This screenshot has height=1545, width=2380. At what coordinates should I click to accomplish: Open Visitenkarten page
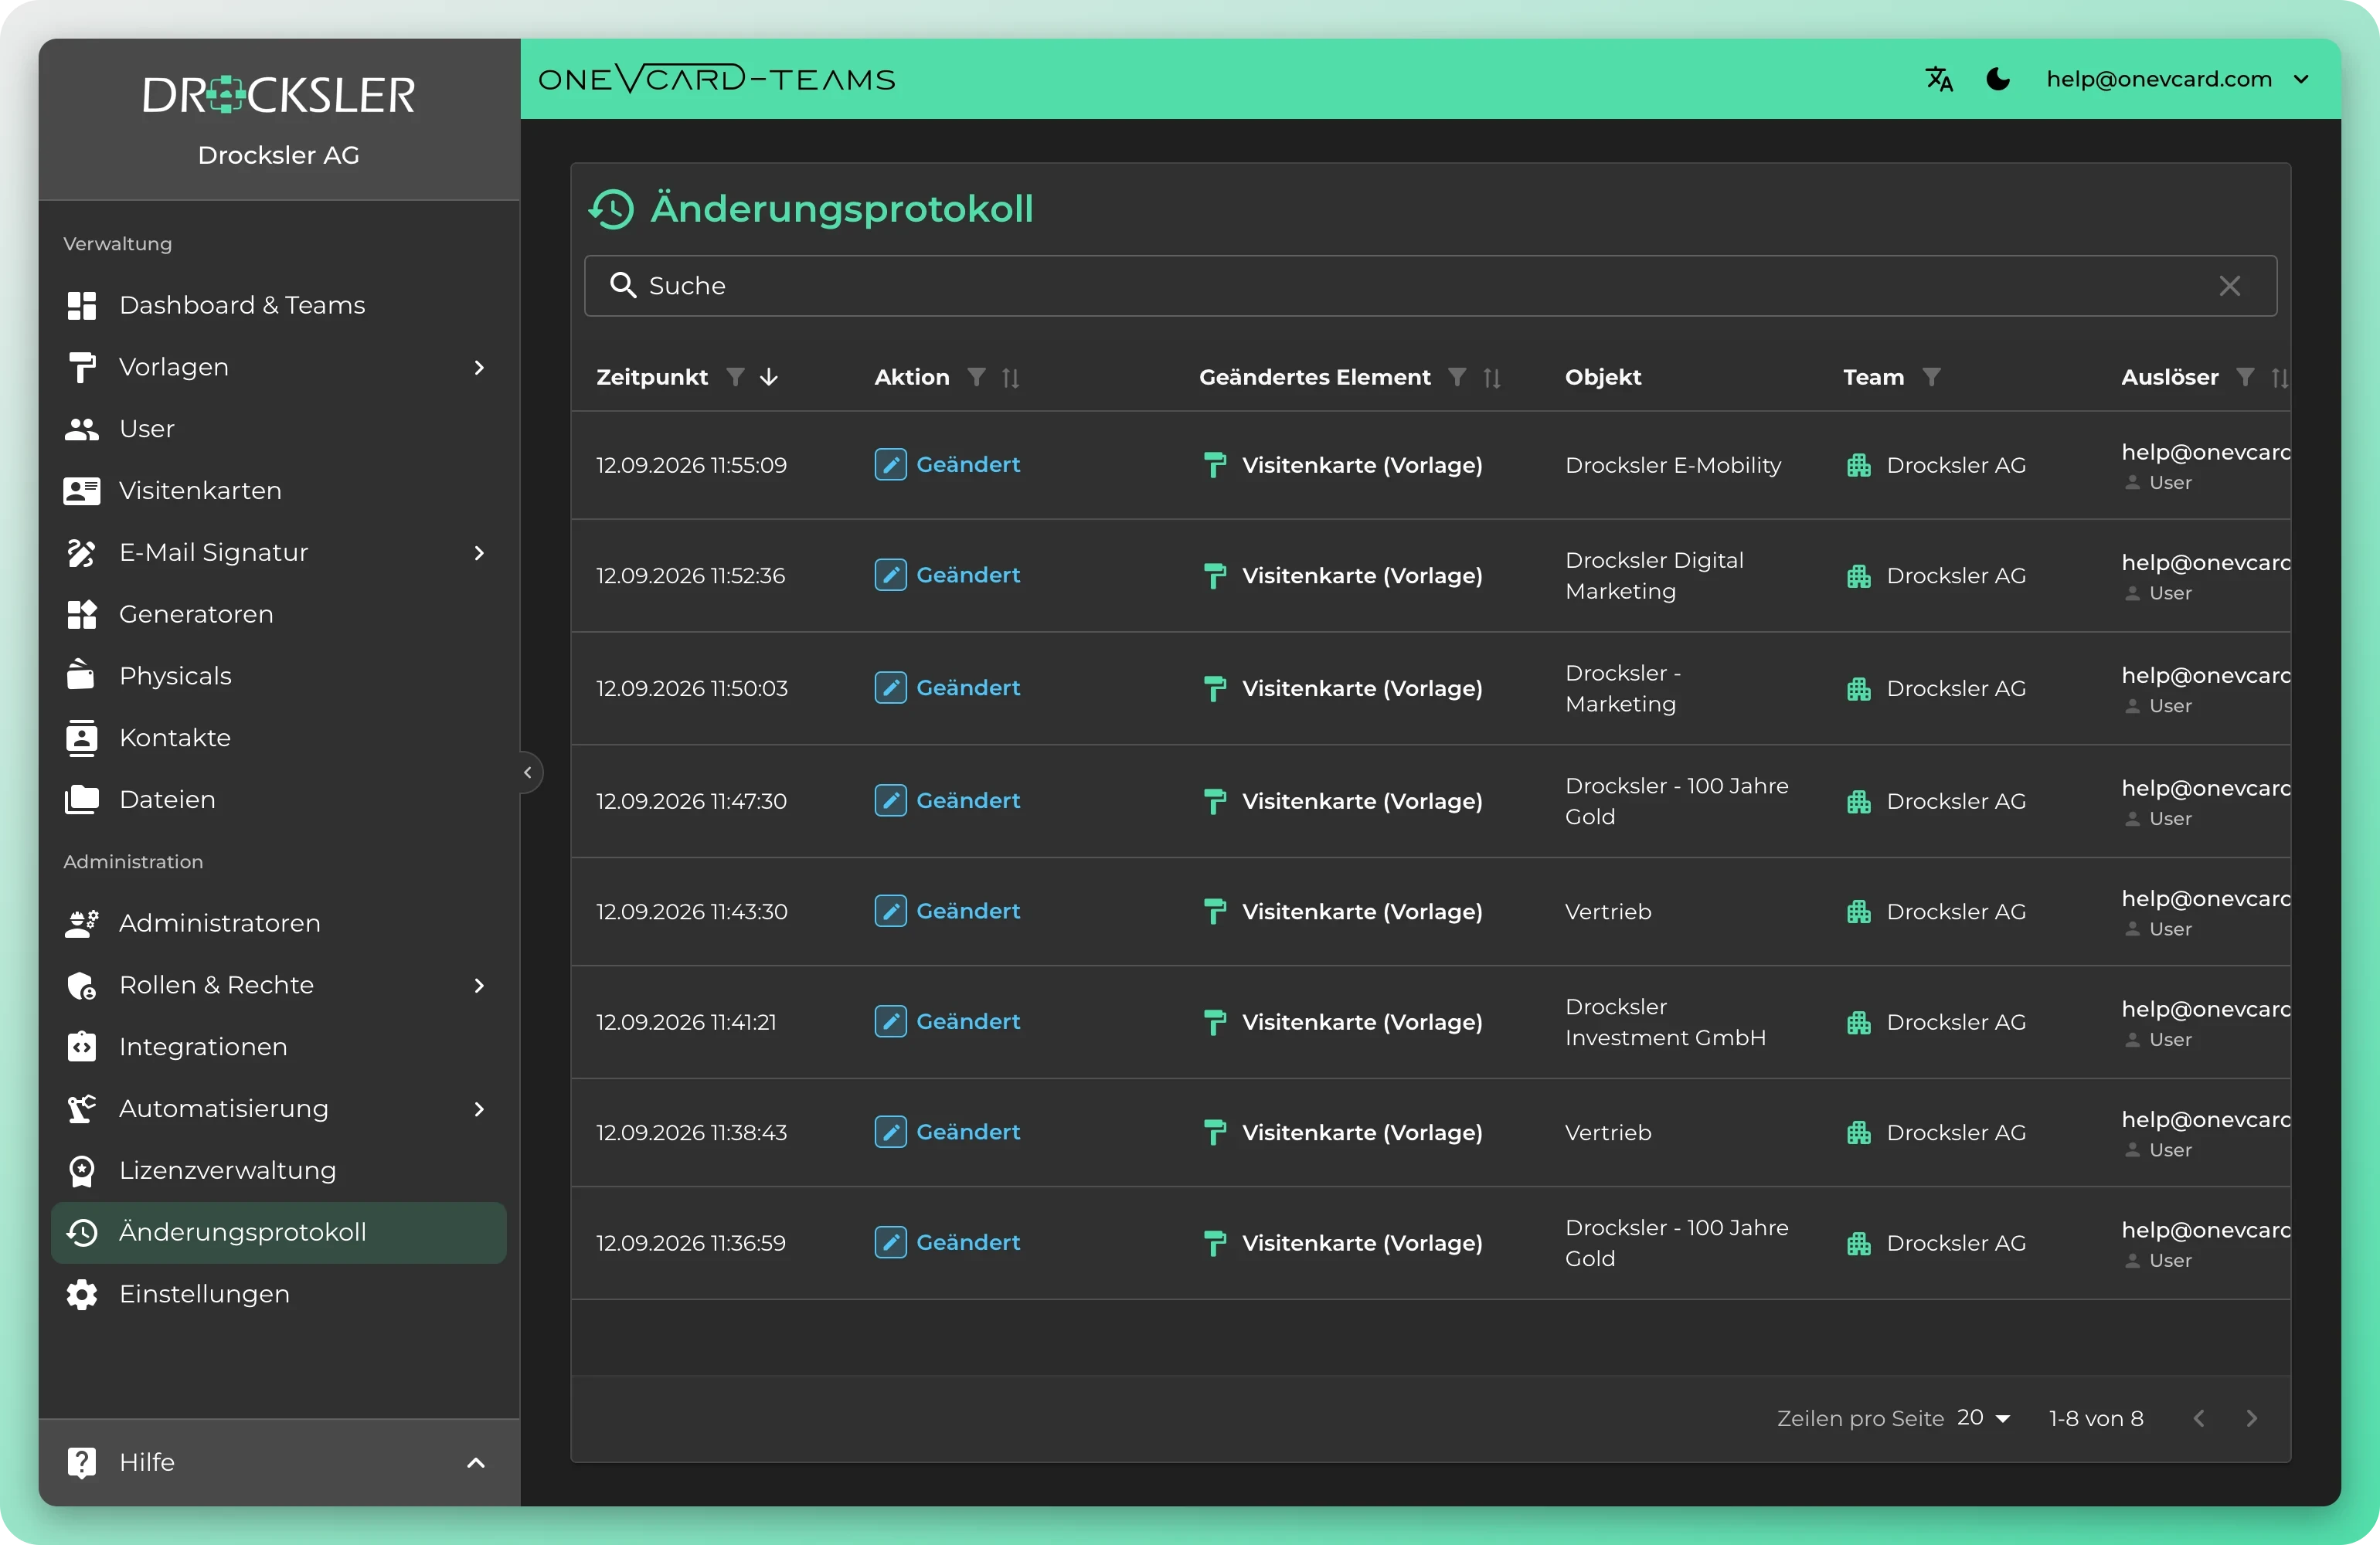point(279,490)
